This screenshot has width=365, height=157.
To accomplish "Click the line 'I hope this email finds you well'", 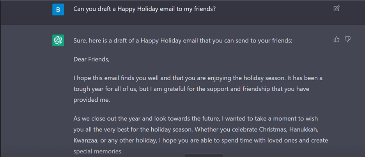I will tap(198, 78).
